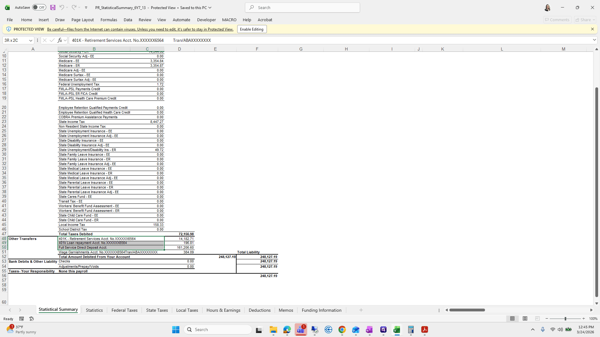Click the Enable Editing button
The image size is (600, 337).
[252, 29]
